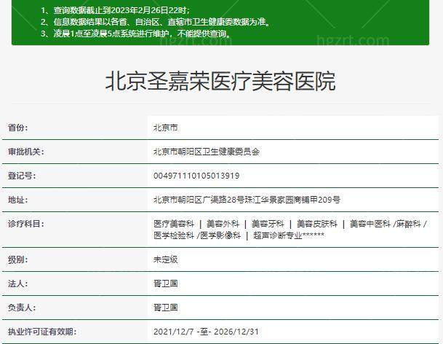Click the name in the 负责人 row
This screenshot has width=443, height=344.
coord(166,308)
